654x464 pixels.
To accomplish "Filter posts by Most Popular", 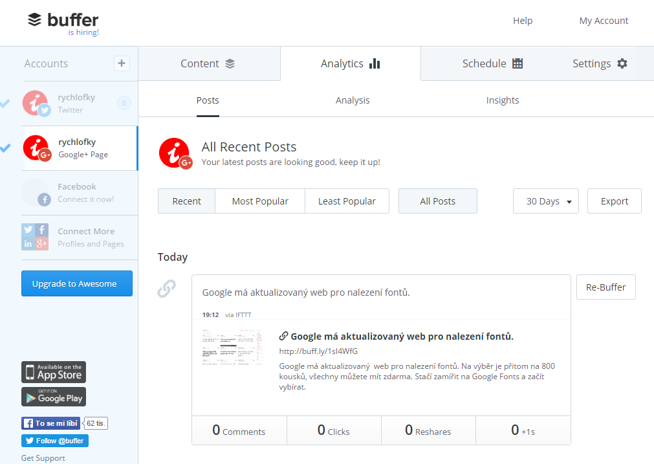I will pos(260,201).
